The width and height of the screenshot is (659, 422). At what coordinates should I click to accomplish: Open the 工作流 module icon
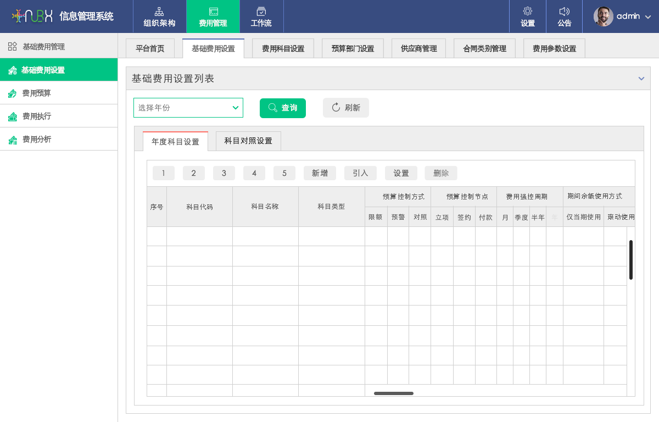point(261,12)
